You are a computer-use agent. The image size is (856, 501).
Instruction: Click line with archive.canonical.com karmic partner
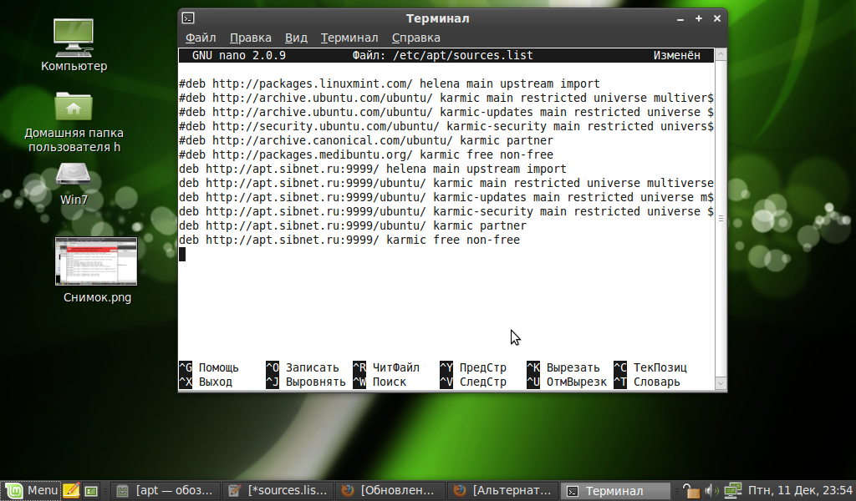[366, 140]
